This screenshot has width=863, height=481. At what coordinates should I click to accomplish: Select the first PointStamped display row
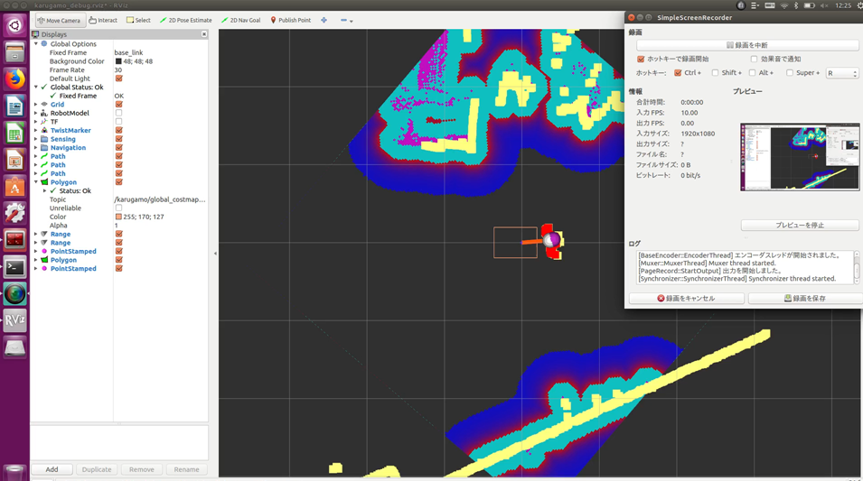pyautogui.click(x=73, y=251)
